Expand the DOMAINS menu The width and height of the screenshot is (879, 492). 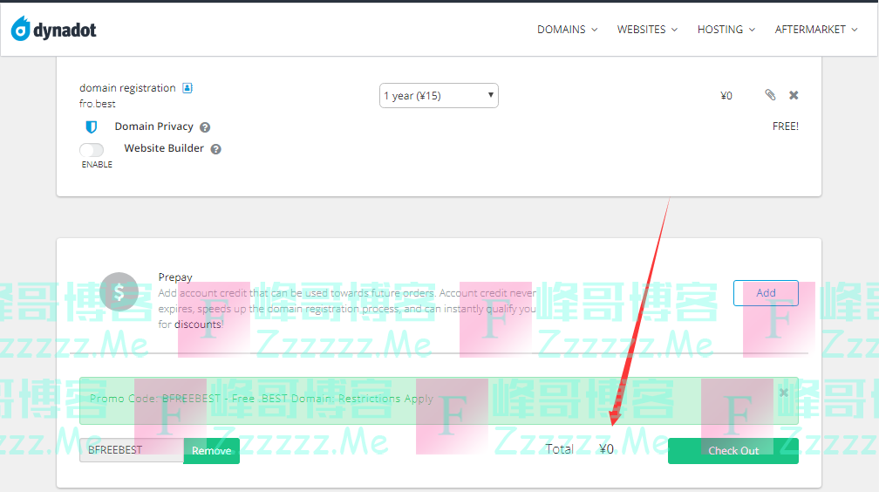tap(567, 30)
